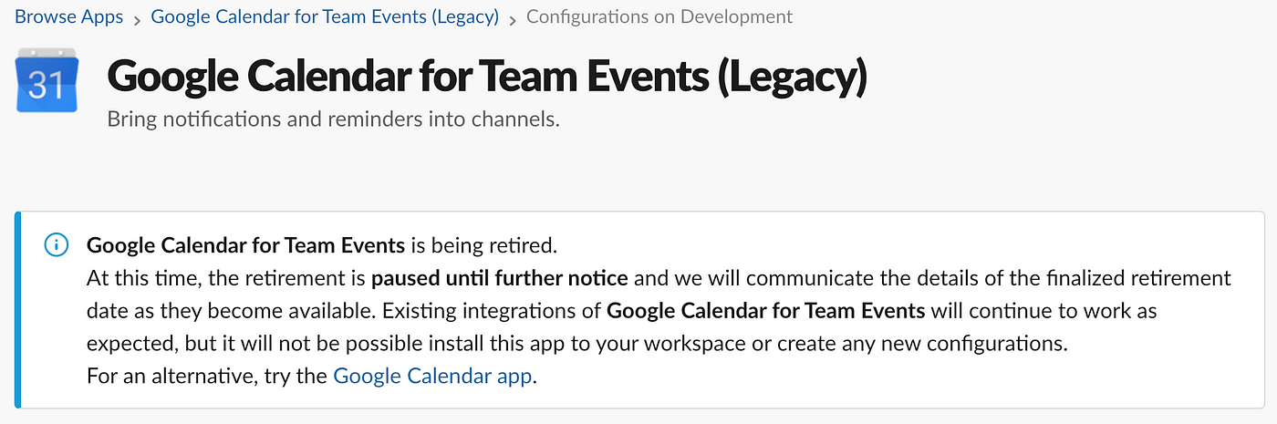The image size is (1277, 424).
Task: Click the large Google Calendar for Team Events heading
Action: pyautogui.click(x=487, y=78)
